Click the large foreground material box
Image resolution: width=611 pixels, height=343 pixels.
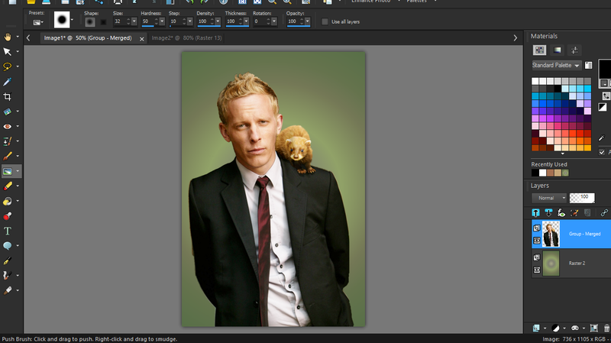(605, 69)
